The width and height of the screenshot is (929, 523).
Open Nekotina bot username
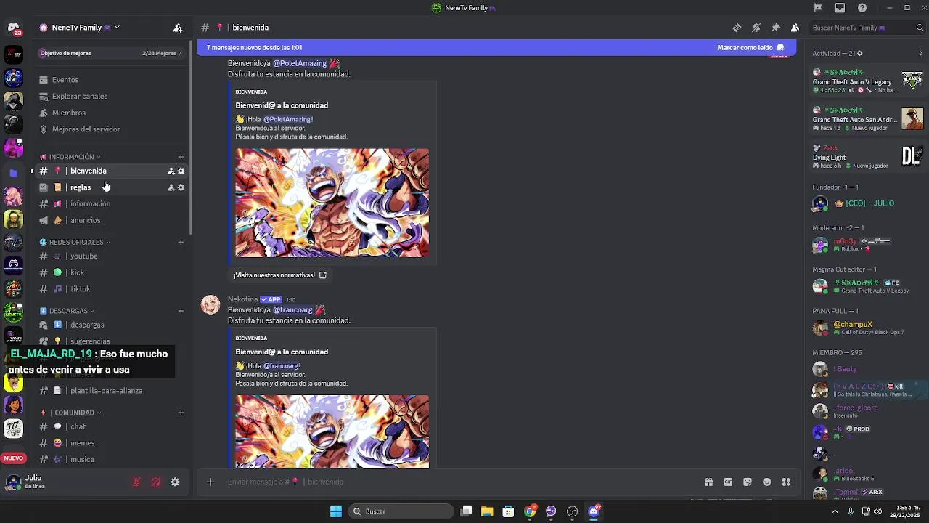242,299
